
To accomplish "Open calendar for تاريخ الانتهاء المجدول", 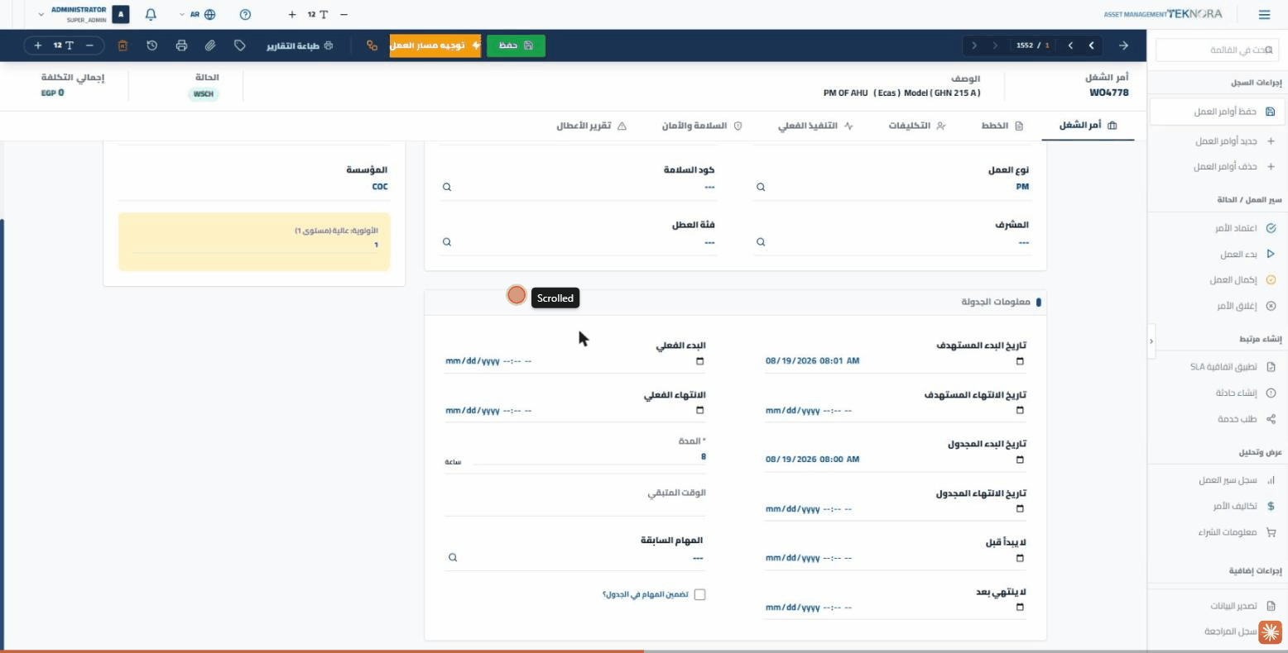I will click(1020, 509).
